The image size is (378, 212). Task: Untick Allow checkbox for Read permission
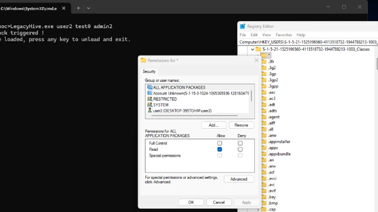220,149
